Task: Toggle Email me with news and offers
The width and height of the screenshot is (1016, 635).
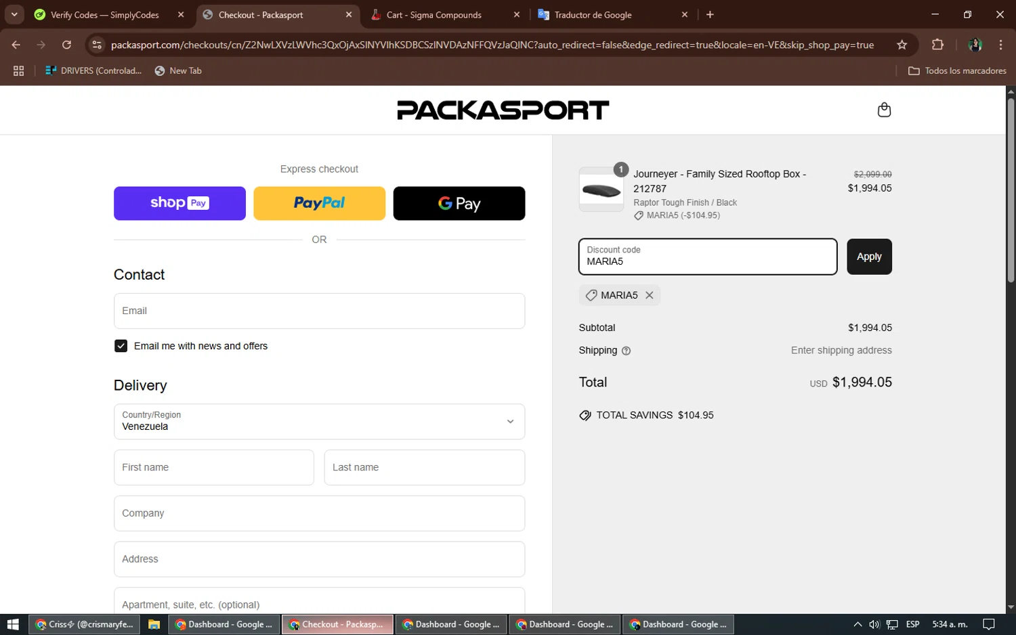Action: [x=121, y=346]
